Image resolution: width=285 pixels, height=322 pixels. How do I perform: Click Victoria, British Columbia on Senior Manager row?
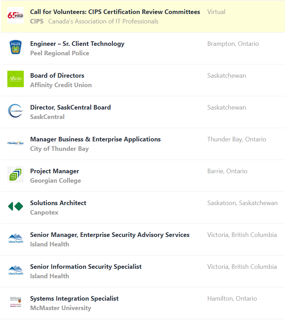coord(242,235)
